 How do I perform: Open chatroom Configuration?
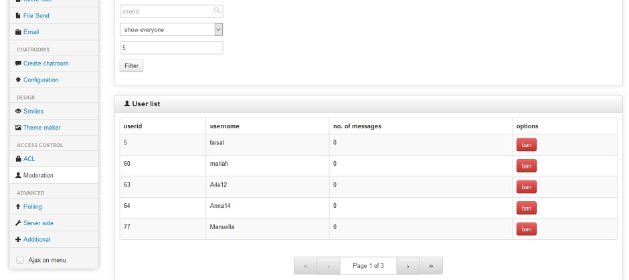click(41, 80)
